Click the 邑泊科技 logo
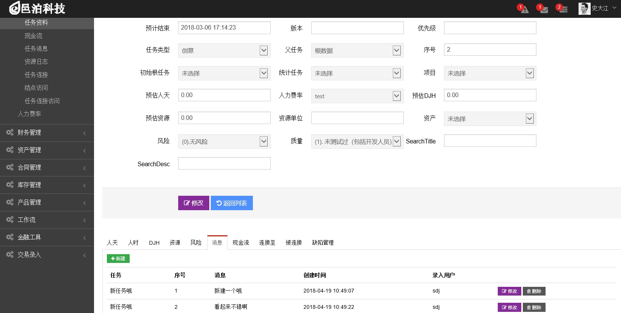Image resolution: width=621 pixels, height=313 pixels. tap(37, 8)
